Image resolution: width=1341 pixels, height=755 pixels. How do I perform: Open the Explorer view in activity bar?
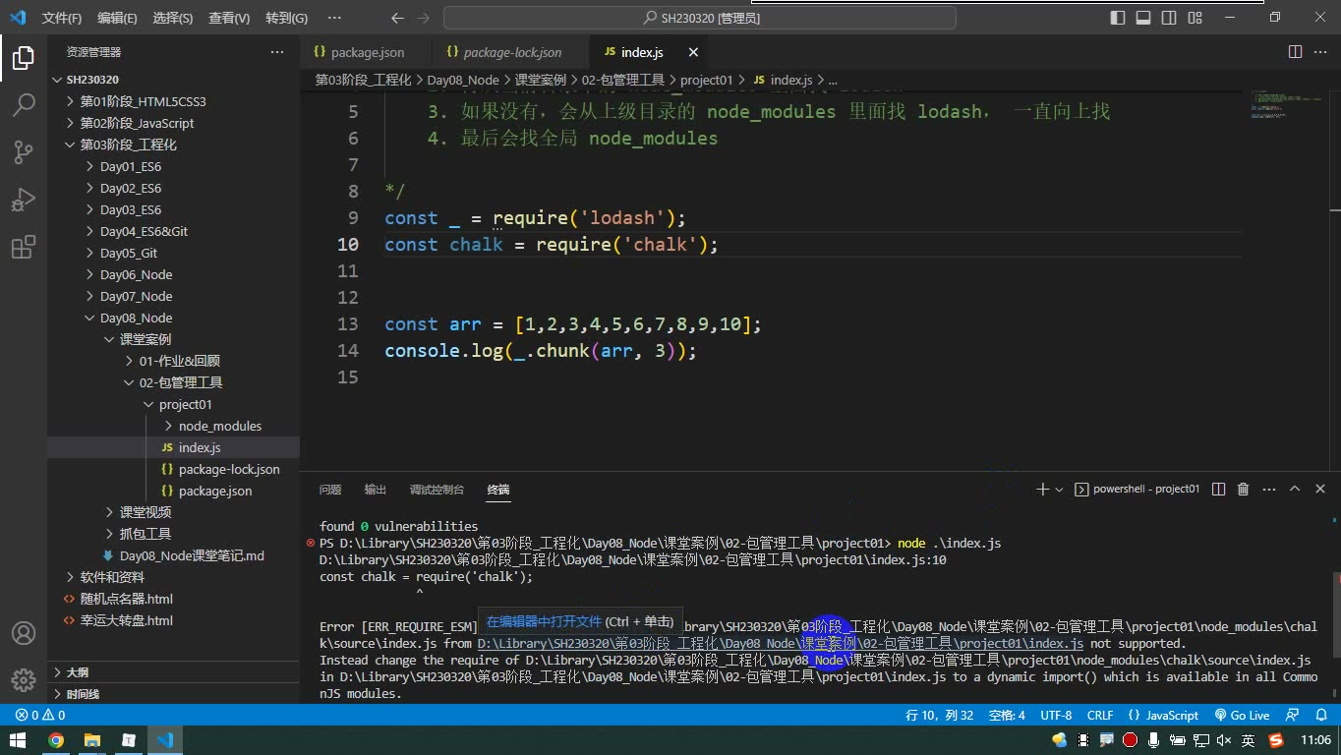pyautogui.click(x=24, y=58)
